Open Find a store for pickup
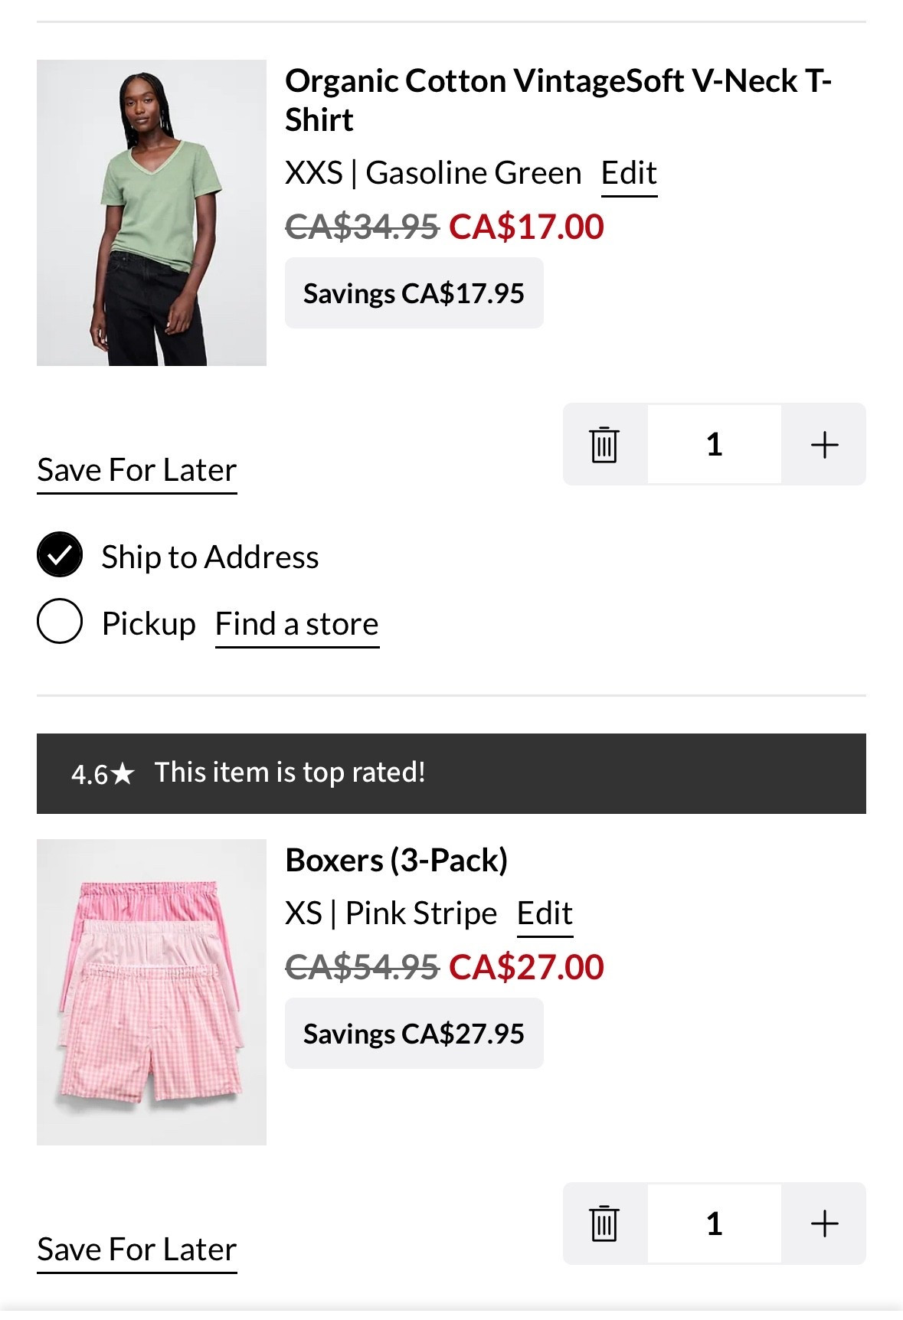 click(x=298, y=623)
